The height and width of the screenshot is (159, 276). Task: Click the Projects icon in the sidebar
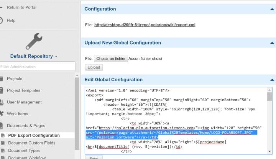[1, 79]
